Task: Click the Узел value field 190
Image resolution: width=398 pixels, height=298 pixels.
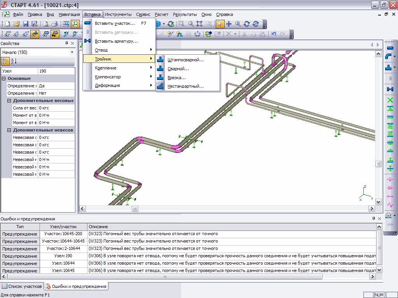Action: click(56, 71)
